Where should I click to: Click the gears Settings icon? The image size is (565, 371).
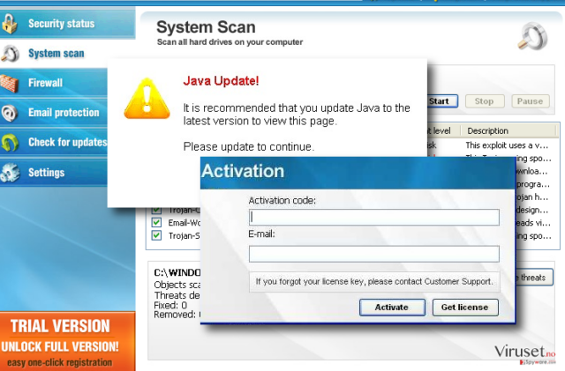pos(10,173)
